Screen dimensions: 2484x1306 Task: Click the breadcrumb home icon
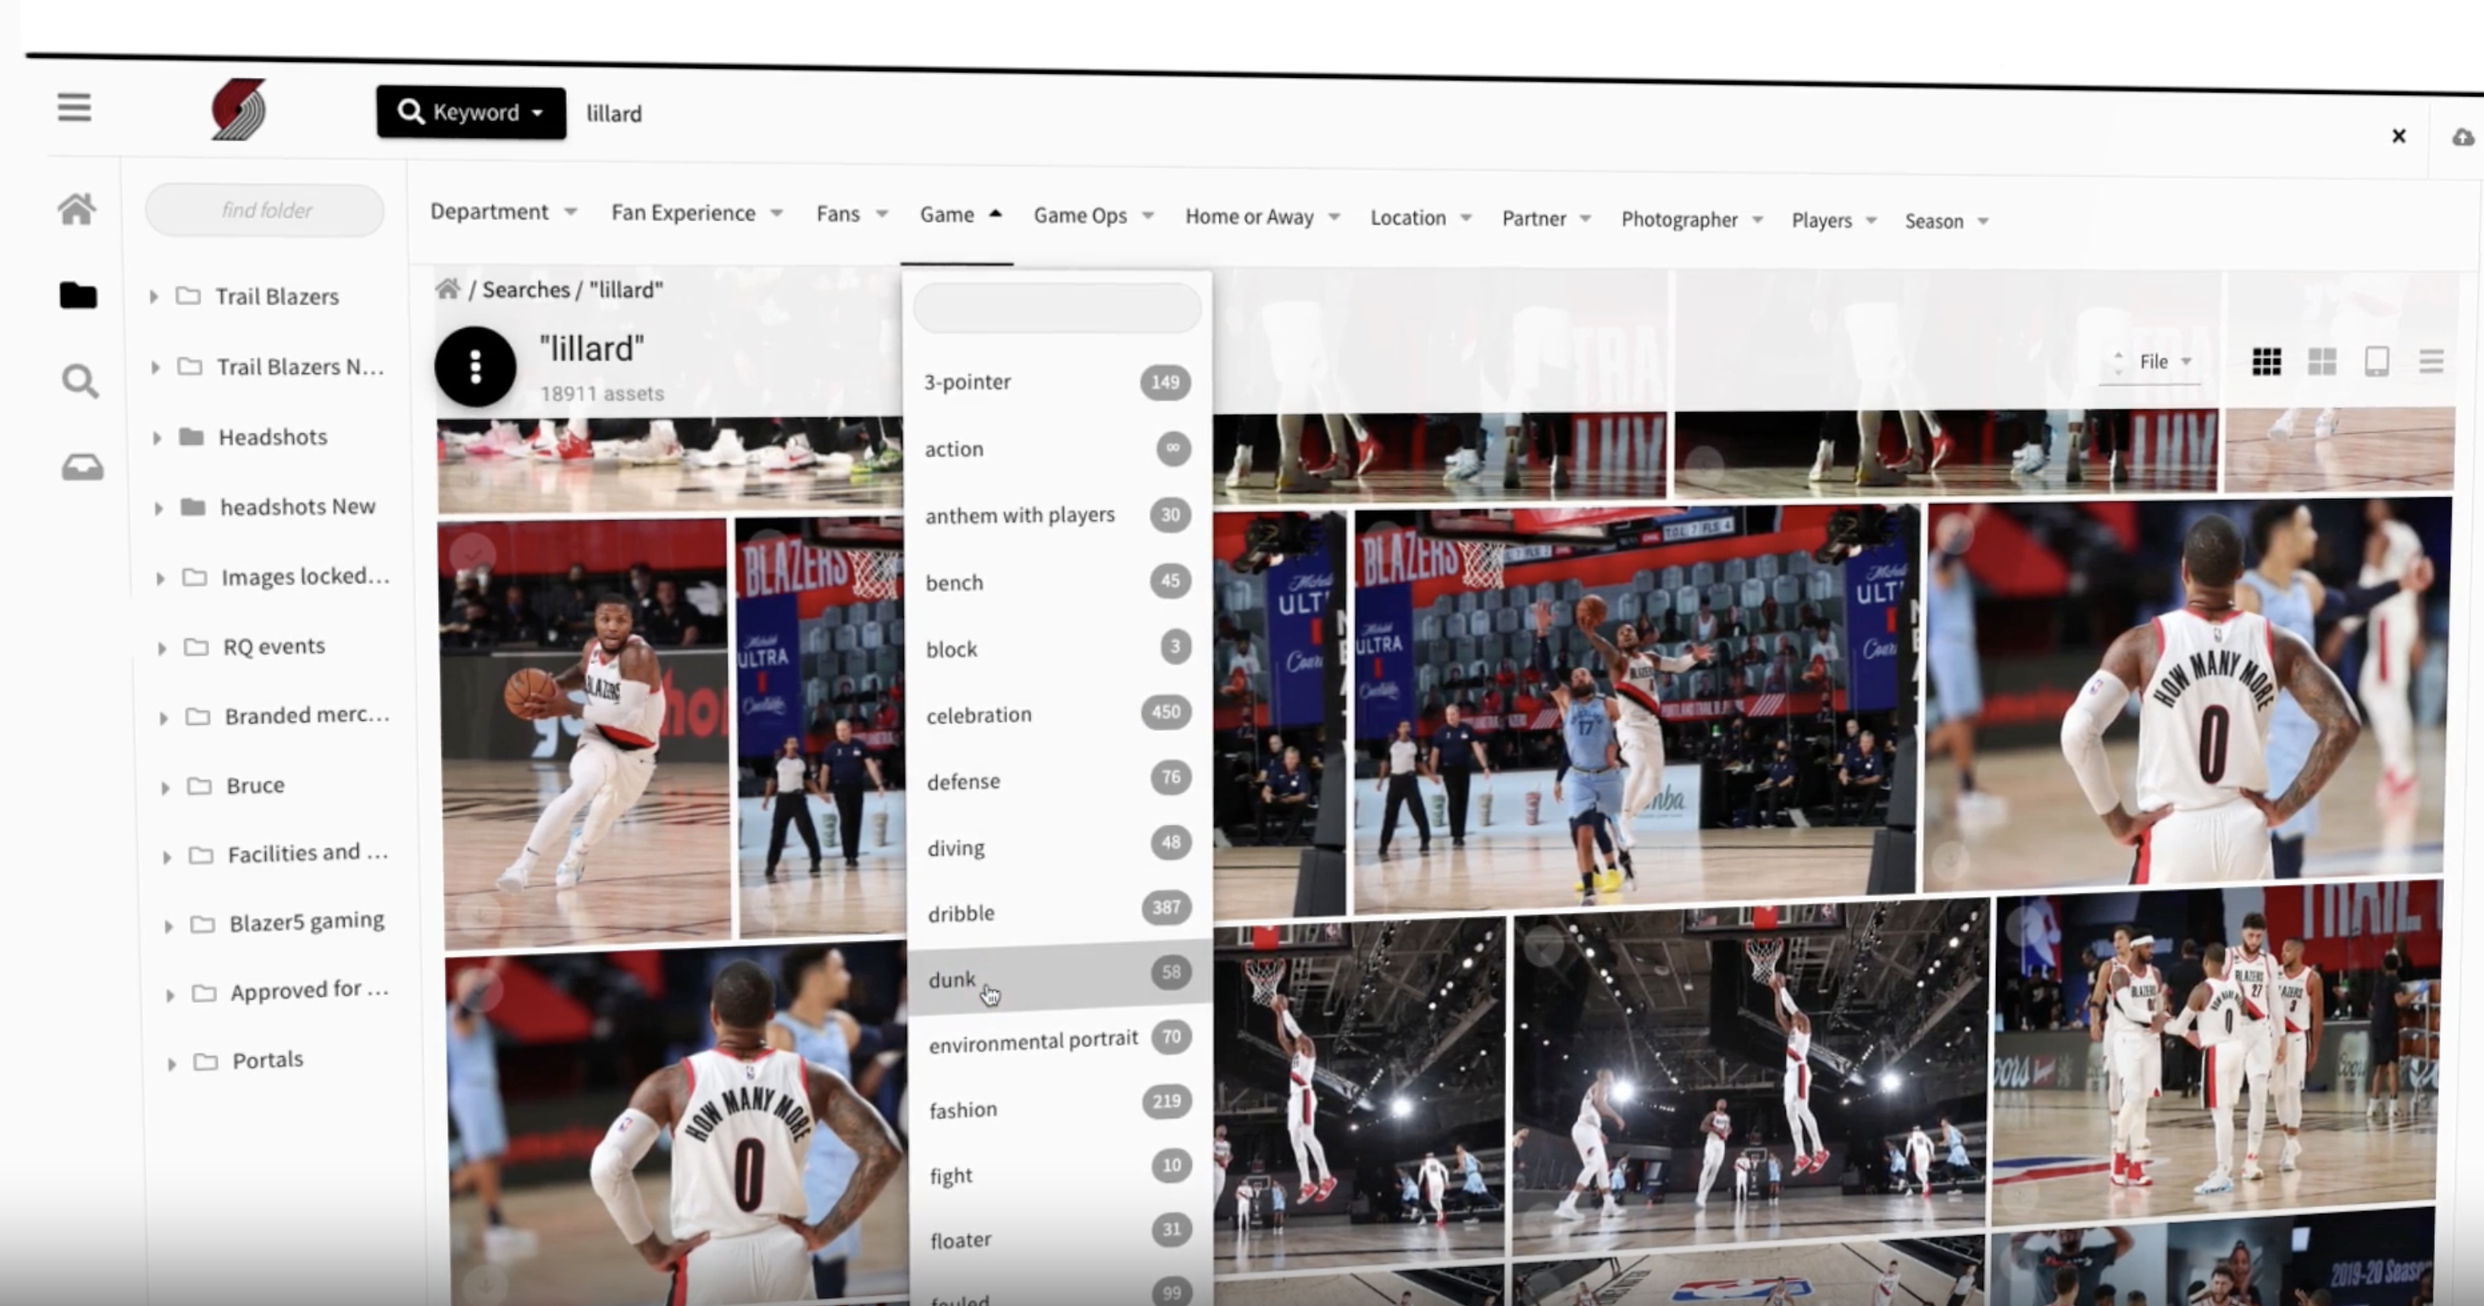tap(447, 288)
